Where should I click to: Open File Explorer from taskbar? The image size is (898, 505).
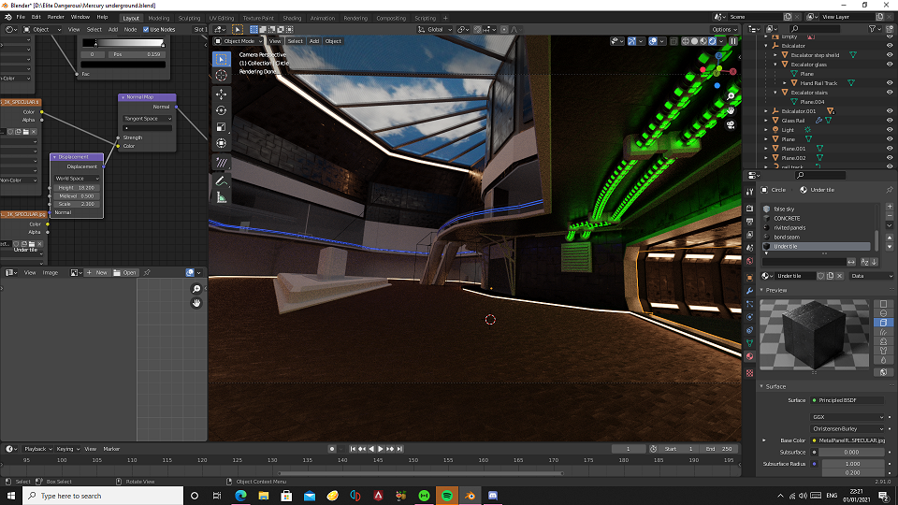264,496
